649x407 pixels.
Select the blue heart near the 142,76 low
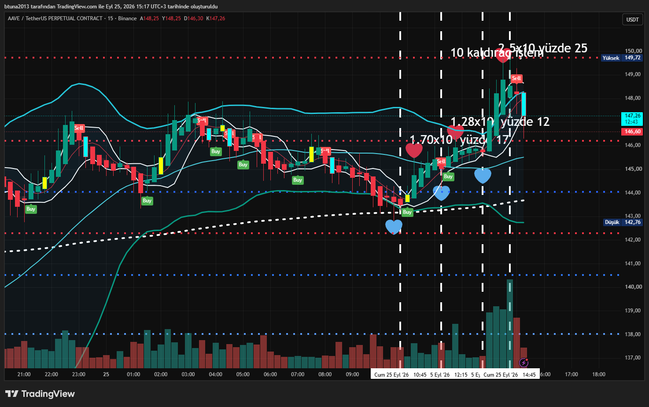pyautogui.click(x=394, y=227)
